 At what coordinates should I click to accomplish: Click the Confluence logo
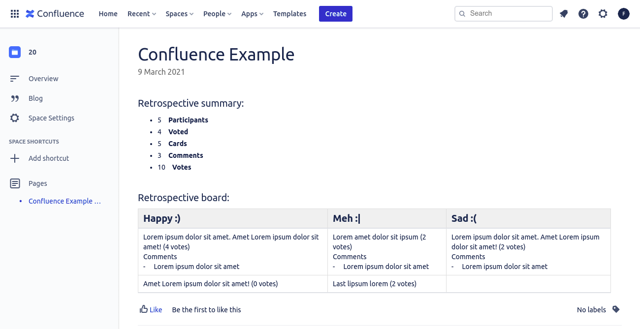54,13
